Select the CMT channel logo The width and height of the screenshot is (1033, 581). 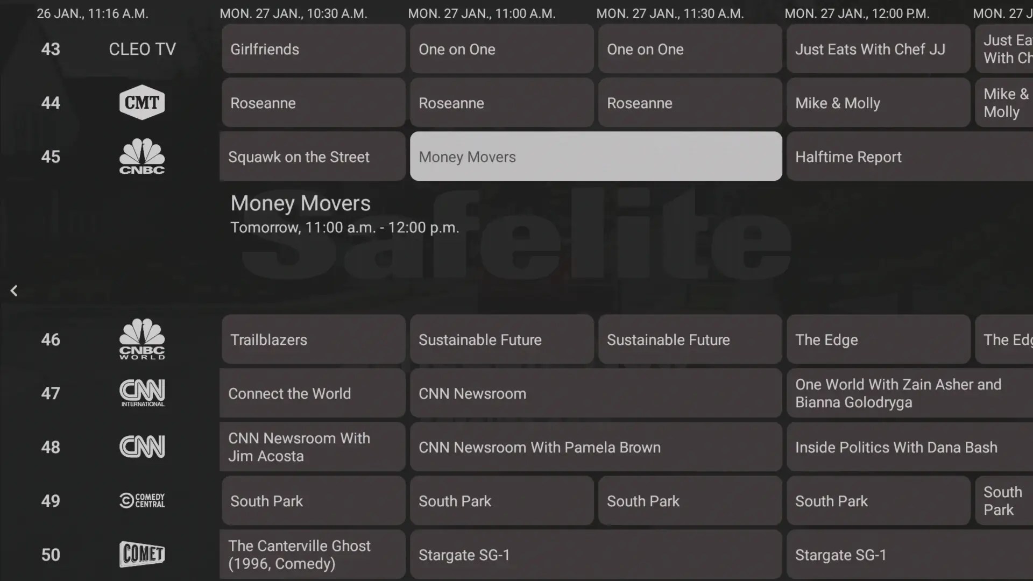142,102
